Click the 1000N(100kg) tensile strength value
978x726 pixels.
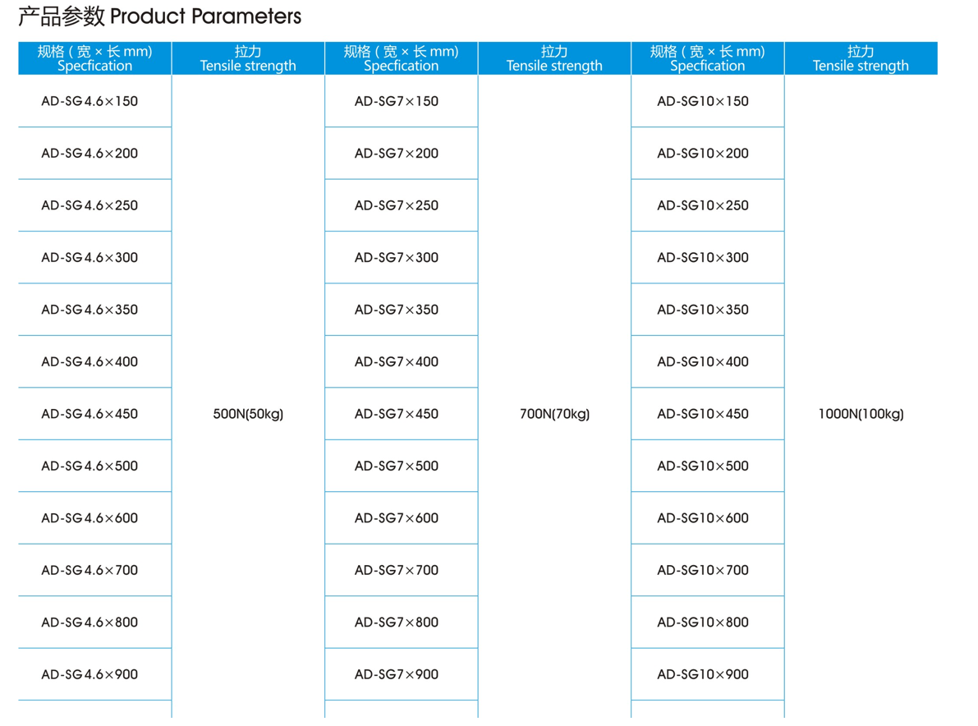pyautogui.click(x=861, y=414)
